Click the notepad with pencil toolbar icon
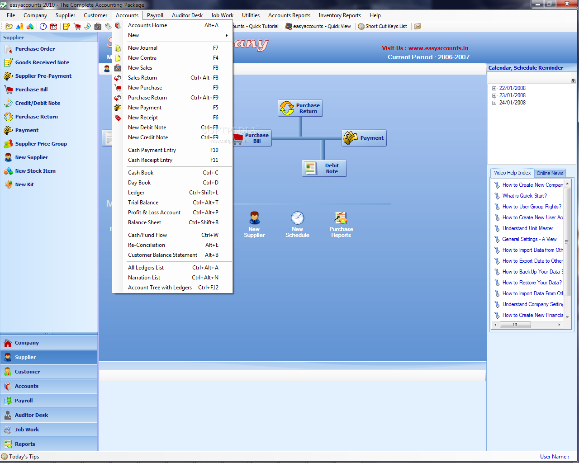The height and width of the screenshot is (463, 579). (66, 26)
